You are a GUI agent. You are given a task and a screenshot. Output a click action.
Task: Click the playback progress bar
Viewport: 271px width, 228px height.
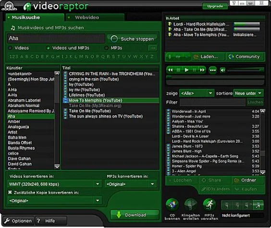click(215, 77)
